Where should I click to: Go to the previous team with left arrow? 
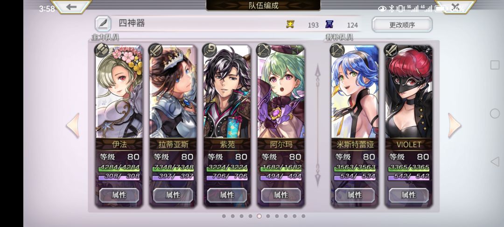tap(73, 126)
